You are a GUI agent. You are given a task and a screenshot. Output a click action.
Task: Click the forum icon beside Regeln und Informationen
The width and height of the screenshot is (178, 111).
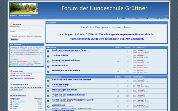(x=48, y=52)
